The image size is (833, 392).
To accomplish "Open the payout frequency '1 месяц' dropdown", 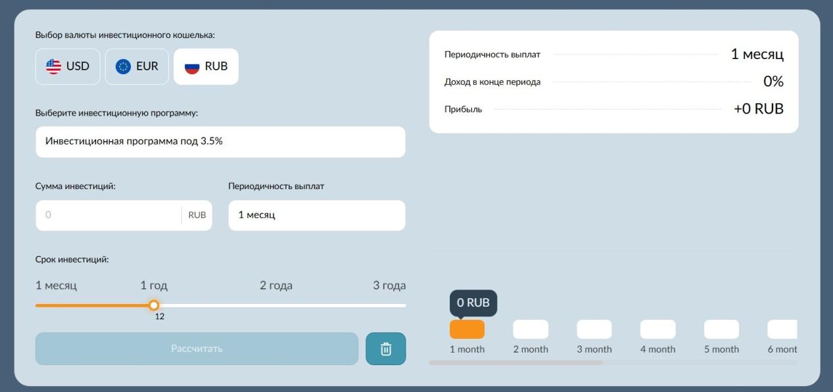I will (x=317, y=215).
